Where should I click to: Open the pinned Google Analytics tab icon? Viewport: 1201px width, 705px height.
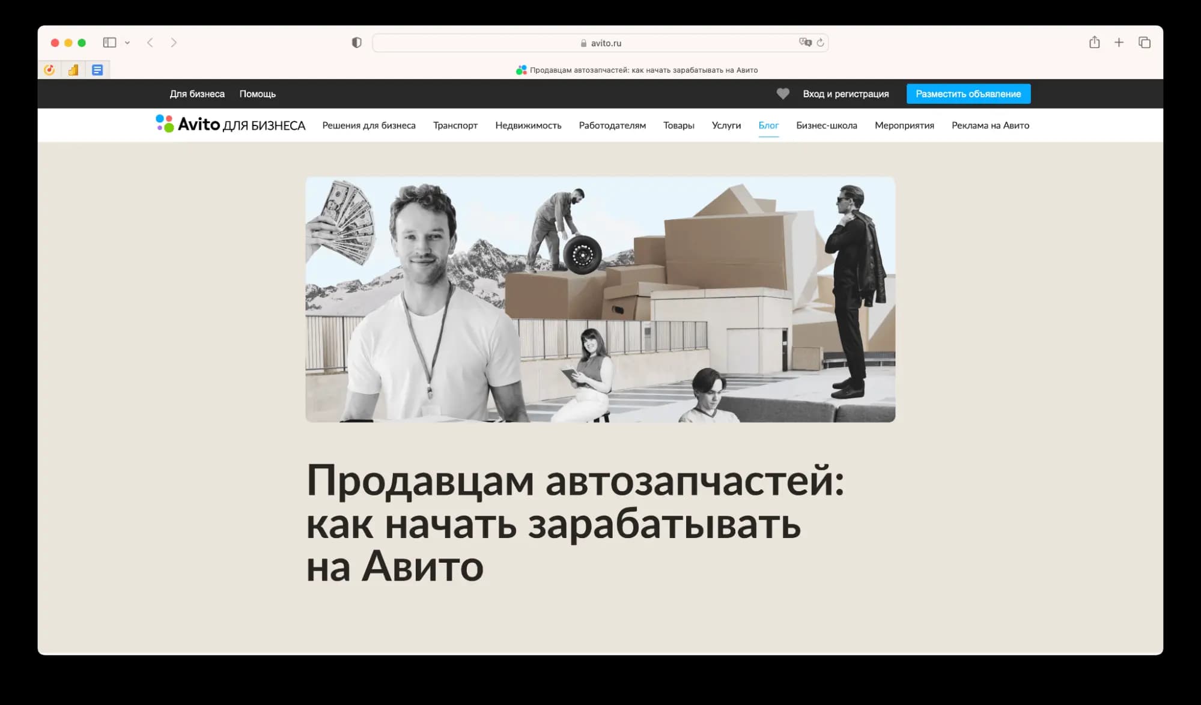(x=73, y=69)
